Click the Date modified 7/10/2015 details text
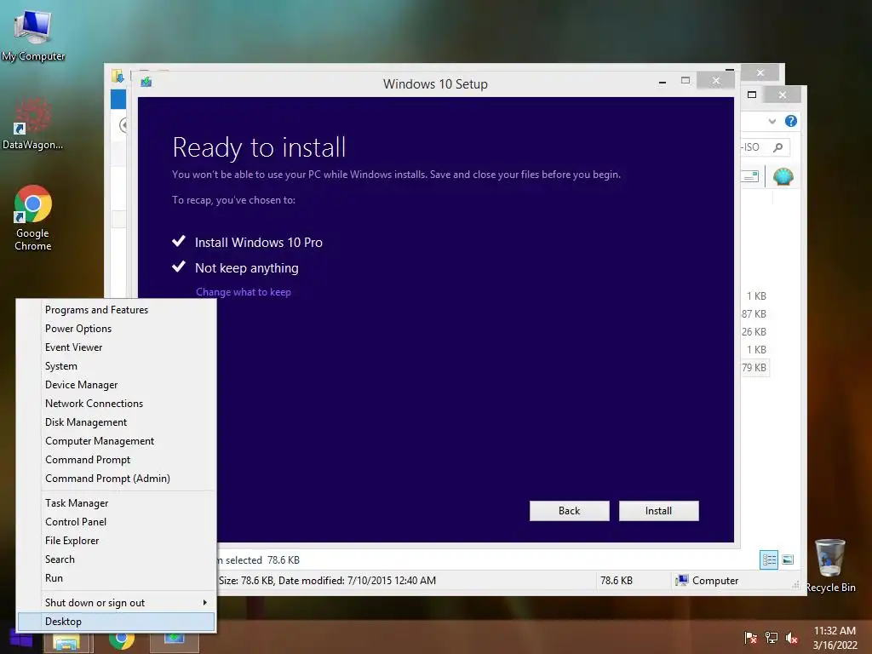Screen dimensions: 872x654 [357, 581]
